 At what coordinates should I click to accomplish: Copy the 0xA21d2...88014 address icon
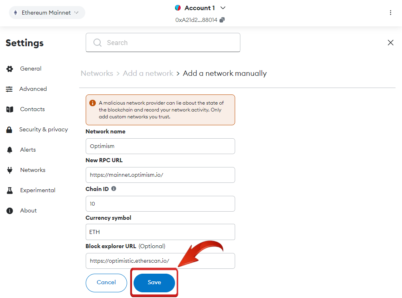click(x=222, y=20)
